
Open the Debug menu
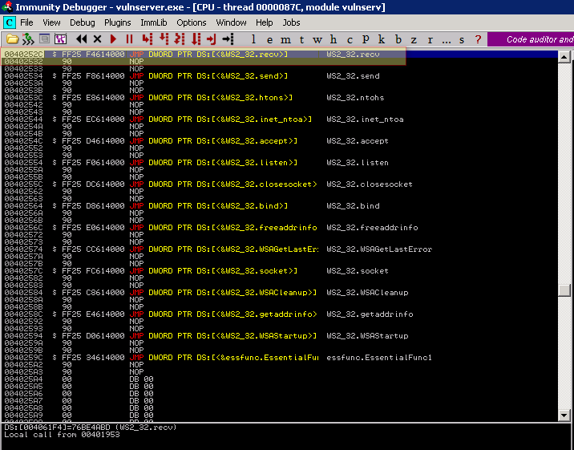[83, 22]
